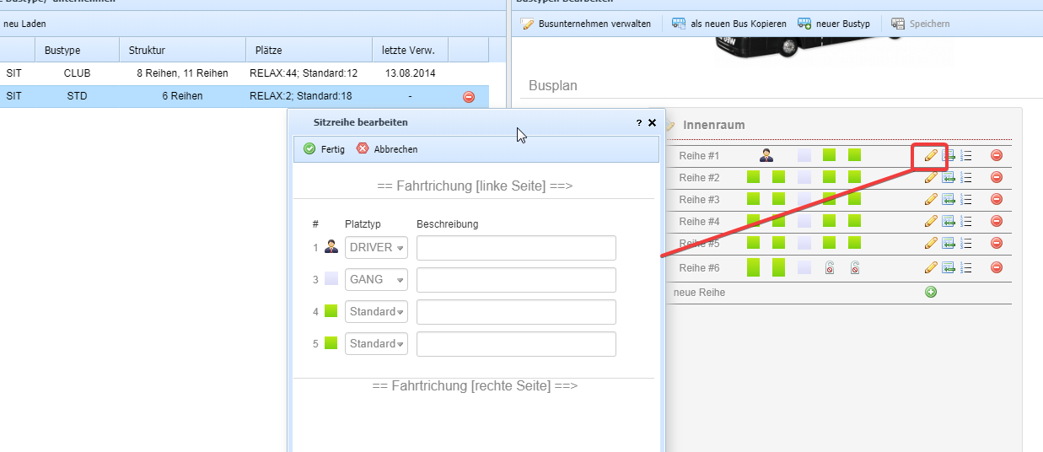Click first locked seat in Reihe #6
Viewport: 1043px width, 452px height.
[830, 268]
